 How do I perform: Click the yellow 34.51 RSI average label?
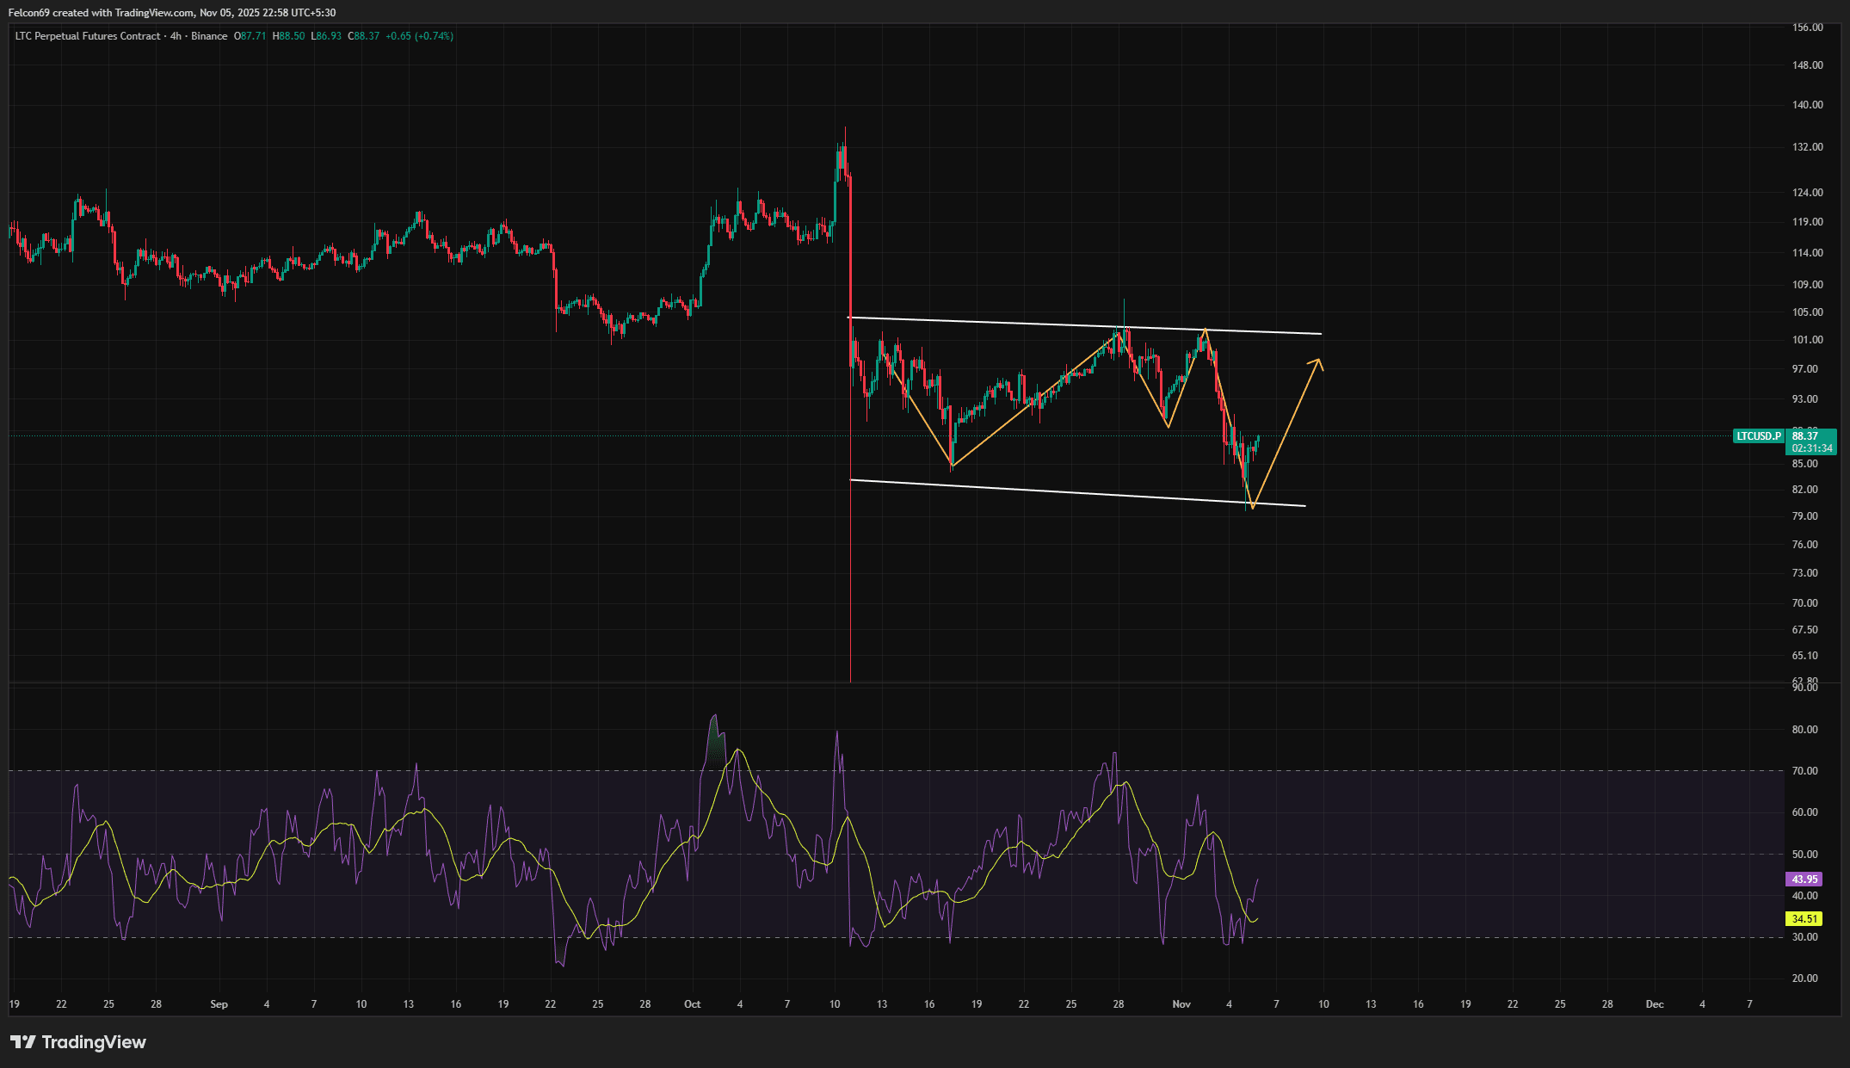point(1804,919)
